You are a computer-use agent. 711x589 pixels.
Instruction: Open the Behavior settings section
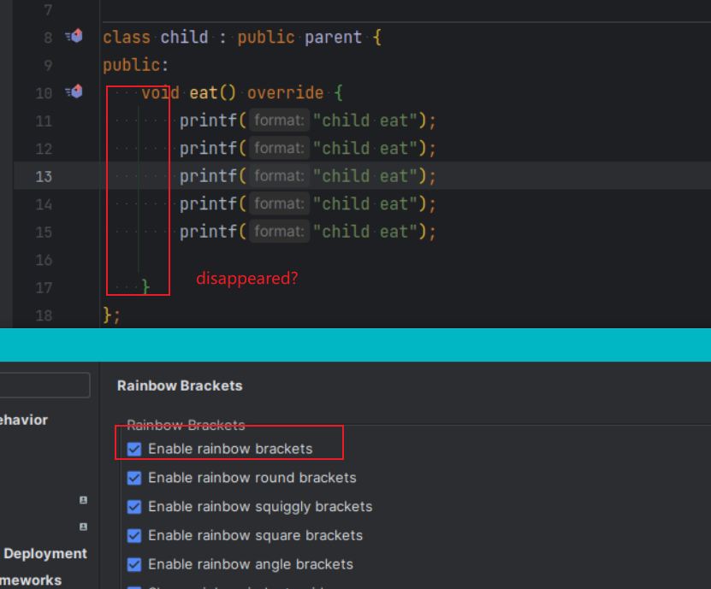point(23,420)
